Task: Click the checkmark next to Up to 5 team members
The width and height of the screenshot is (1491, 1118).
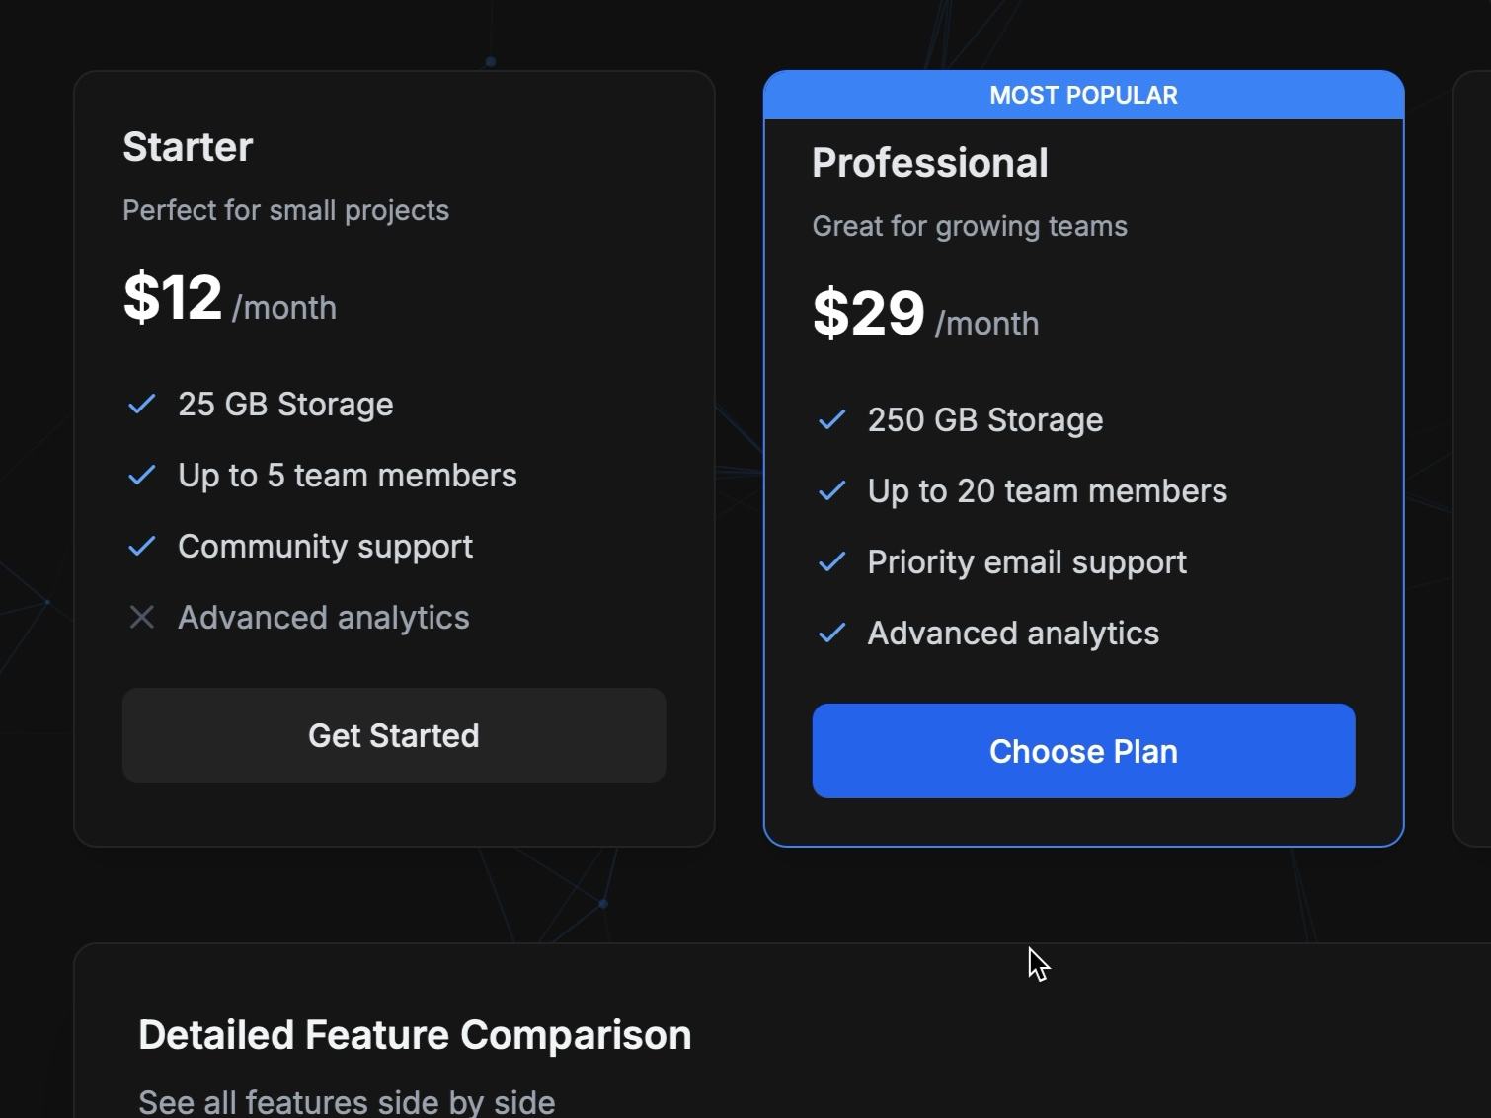Action: (x=141, y=475)
